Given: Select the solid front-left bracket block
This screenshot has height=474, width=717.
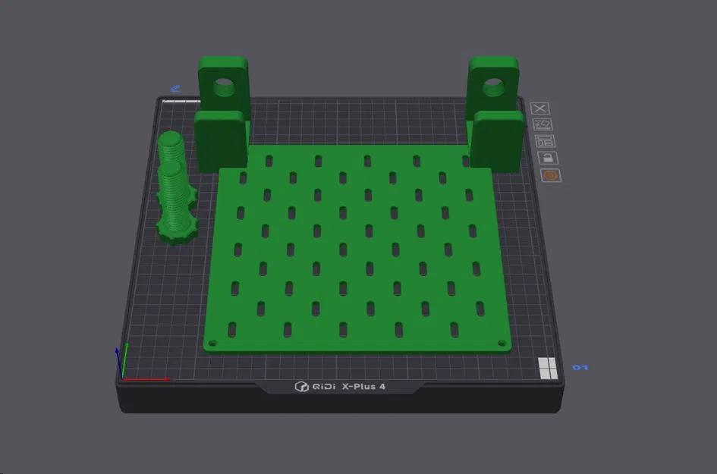Looking at the screenshot, I should coord(220,141).
